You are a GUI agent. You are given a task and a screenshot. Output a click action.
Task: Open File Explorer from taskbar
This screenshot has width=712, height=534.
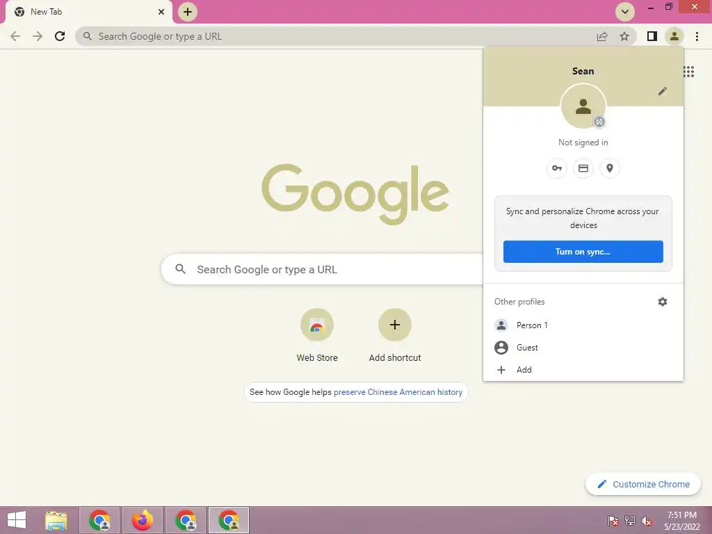56,520
